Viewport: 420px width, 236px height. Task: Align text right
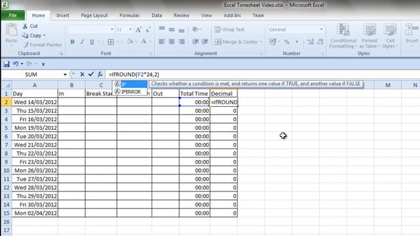click(x=181, y=42)
